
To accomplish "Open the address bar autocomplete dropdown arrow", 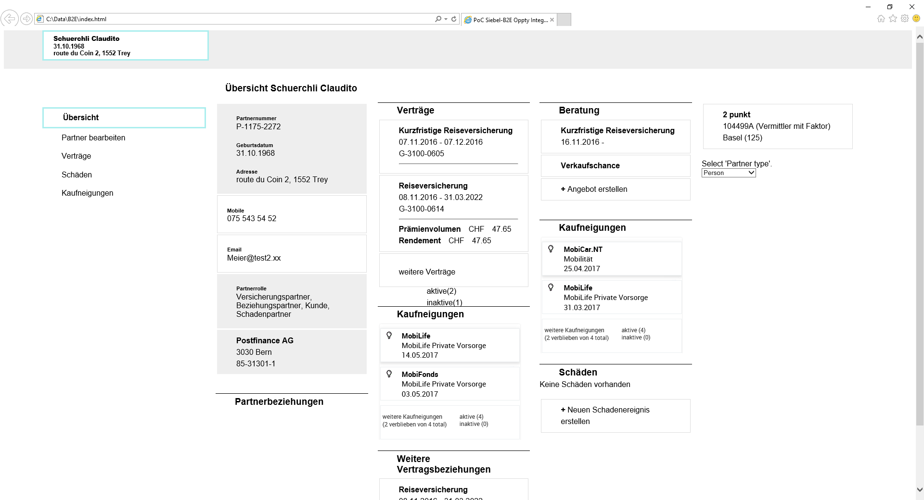I will click(446, 19).
